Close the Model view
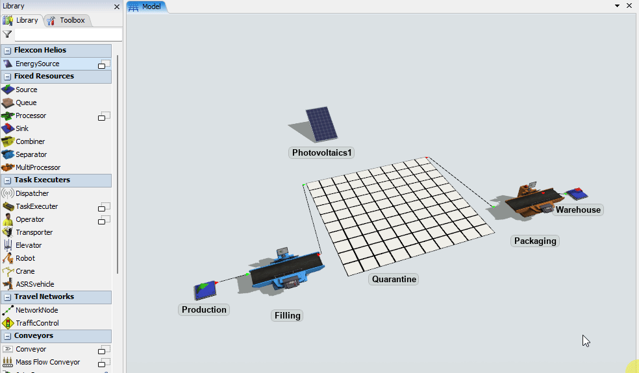639x373 pixels. [x=629, y=6]
